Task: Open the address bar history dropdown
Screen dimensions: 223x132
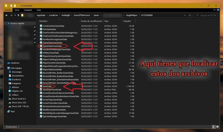Action: point(185,15)
